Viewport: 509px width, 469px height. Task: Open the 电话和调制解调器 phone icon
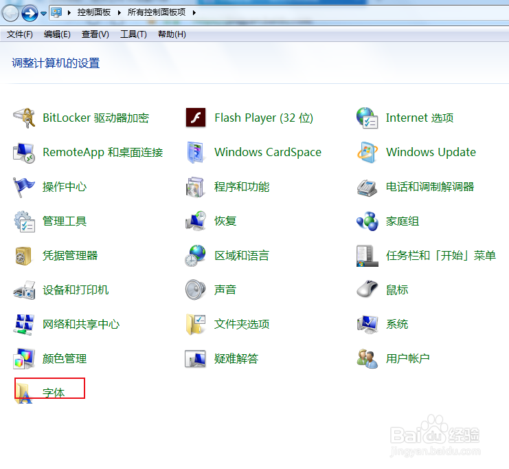pos(367,188)
